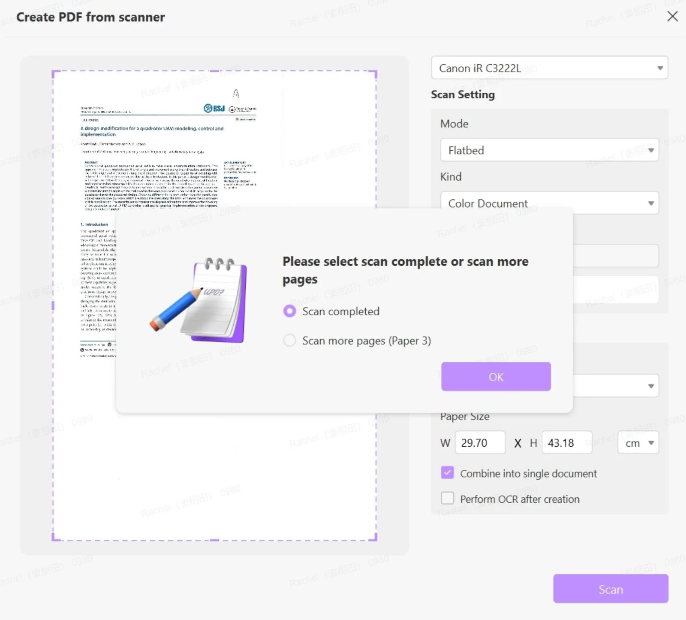Start scanning with the Scan button
Screen dimensions: 686x620
click(x=611, y=589)
